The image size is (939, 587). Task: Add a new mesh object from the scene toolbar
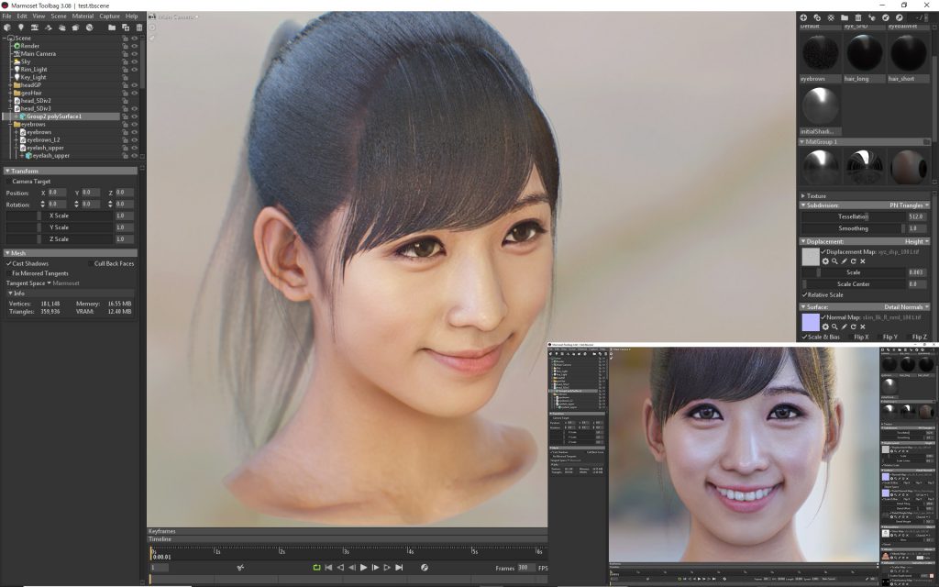[7, 28]
